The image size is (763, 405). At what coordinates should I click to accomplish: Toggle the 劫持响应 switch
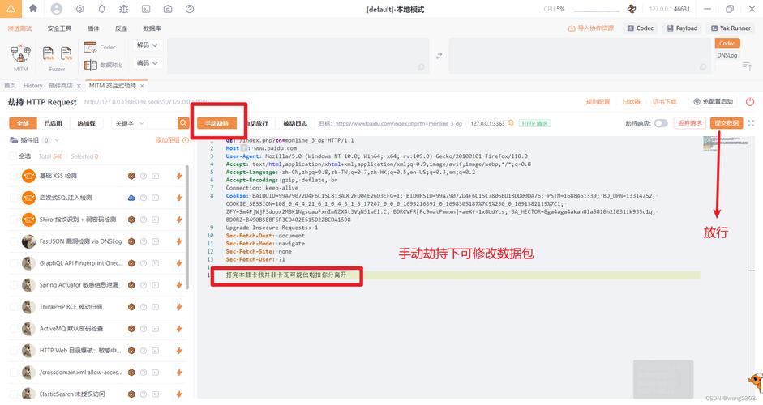click(660, 123)
